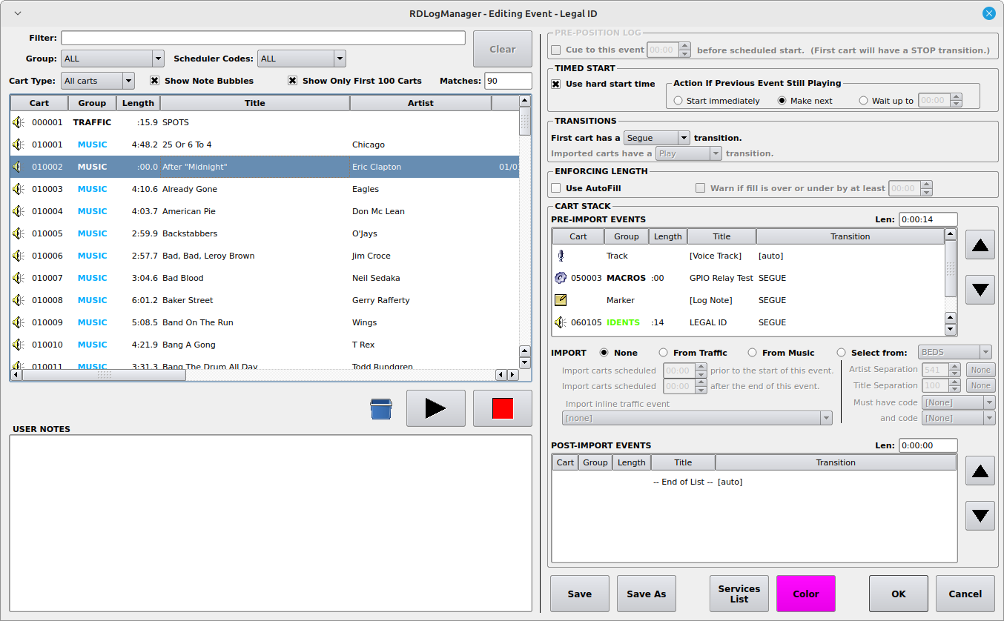Open the Cart Type dropdown
This screenshot has width=1004, height=621.
tap(98, 81)
